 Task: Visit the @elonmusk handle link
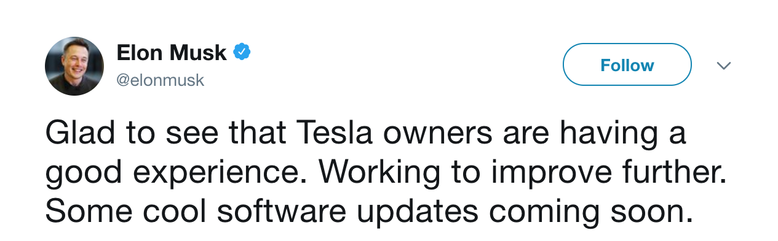(161, 80)
